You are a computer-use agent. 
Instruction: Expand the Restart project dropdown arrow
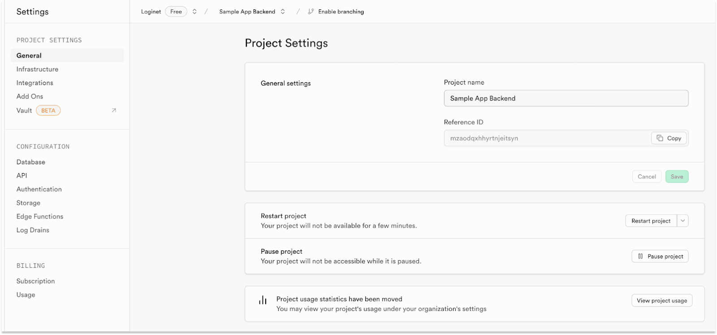(x=682, y=221)
